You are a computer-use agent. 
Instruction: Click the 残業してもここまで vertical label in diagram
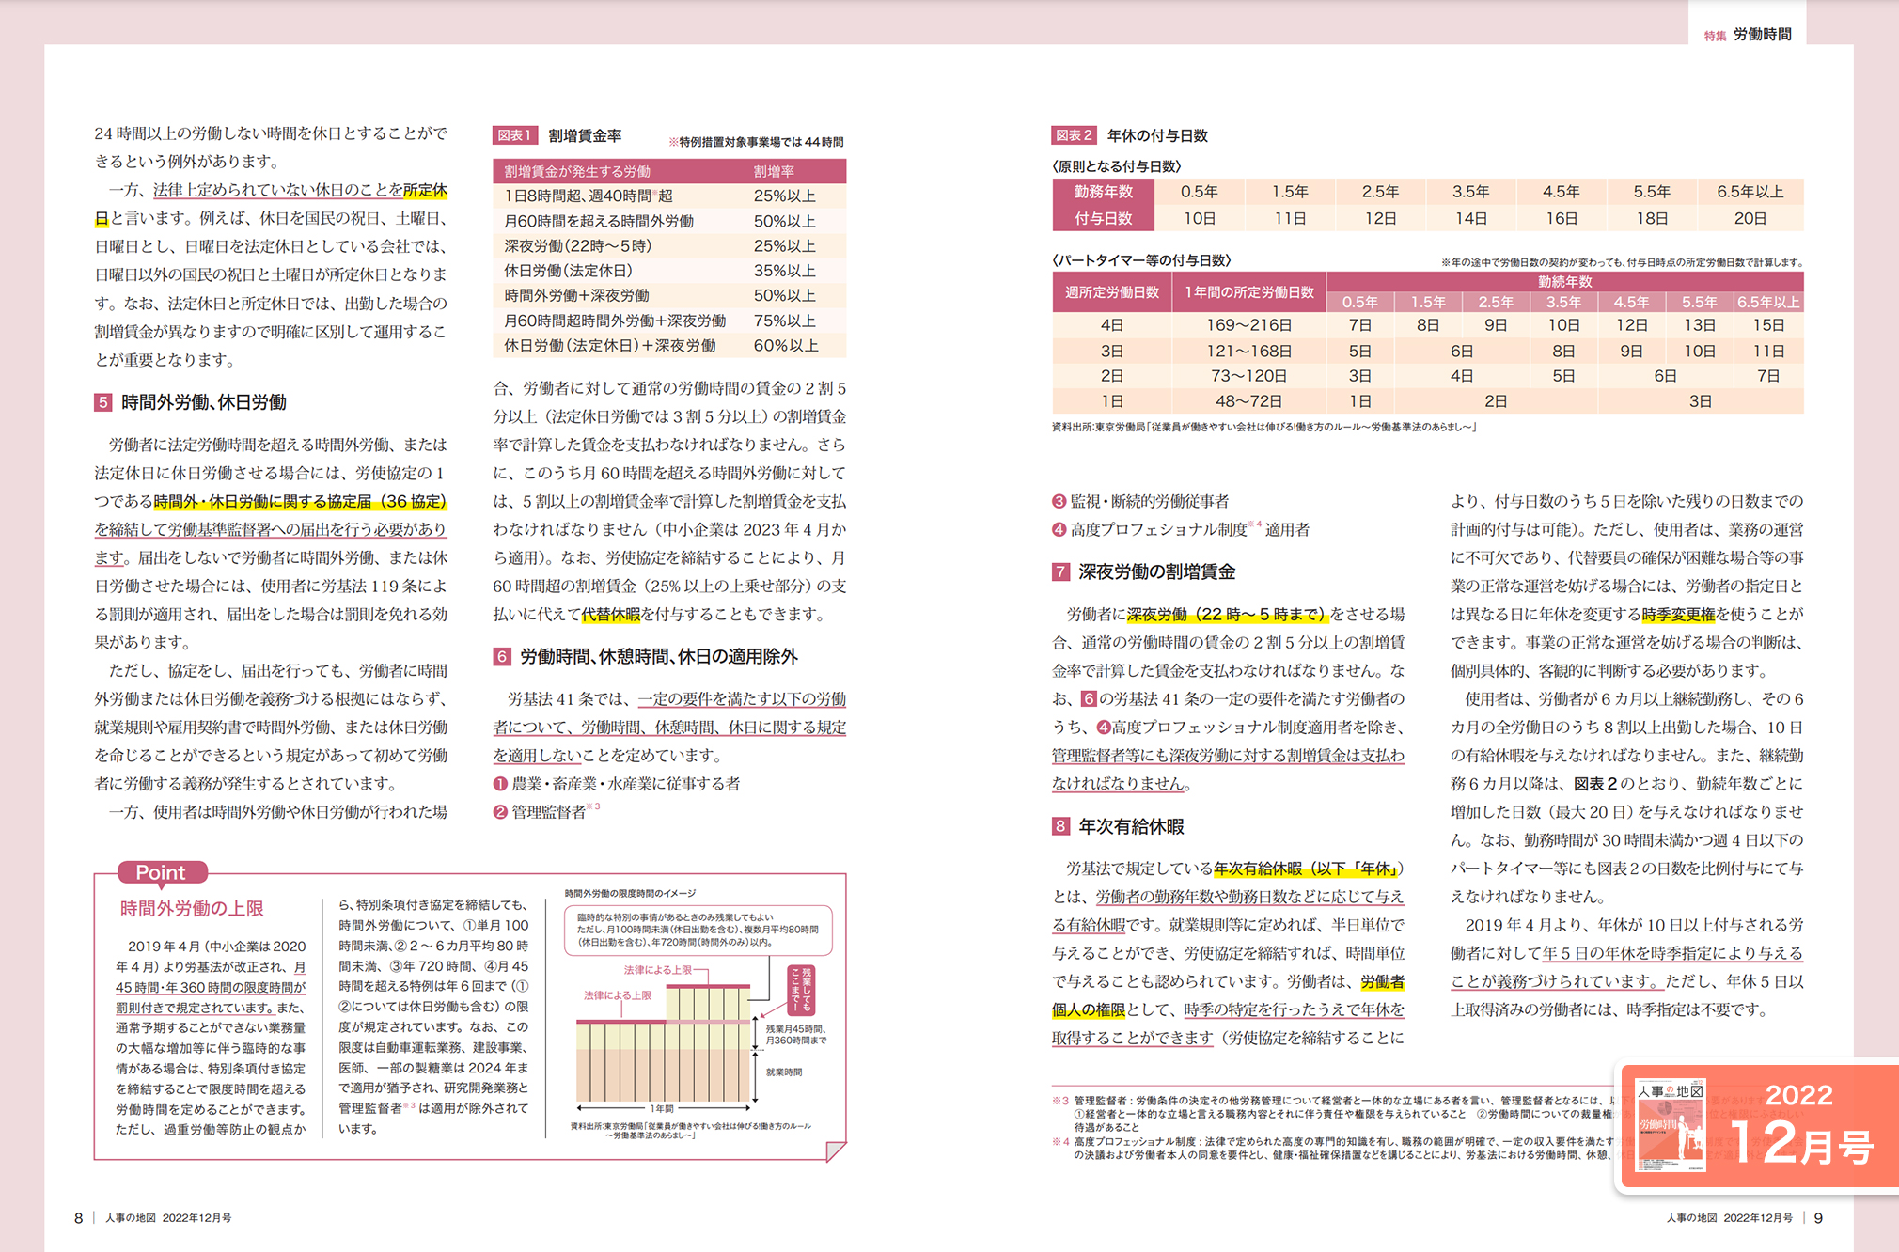801,990
